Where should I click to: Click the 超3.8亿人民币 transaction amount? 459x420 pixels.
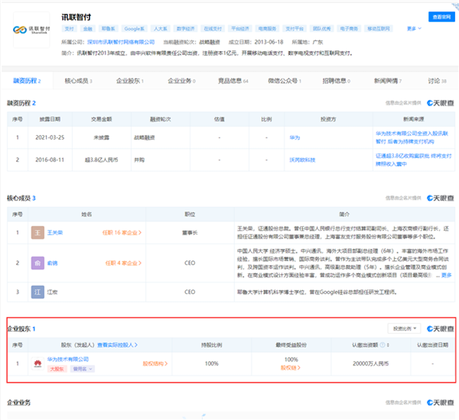[102, 160]
